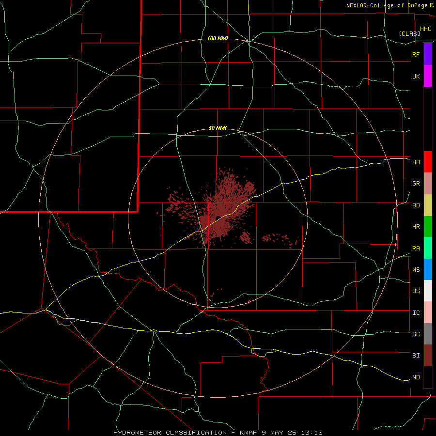Click the Hydrometeor Classification KMAF caption
436x436 pixels.
(218, 433)
